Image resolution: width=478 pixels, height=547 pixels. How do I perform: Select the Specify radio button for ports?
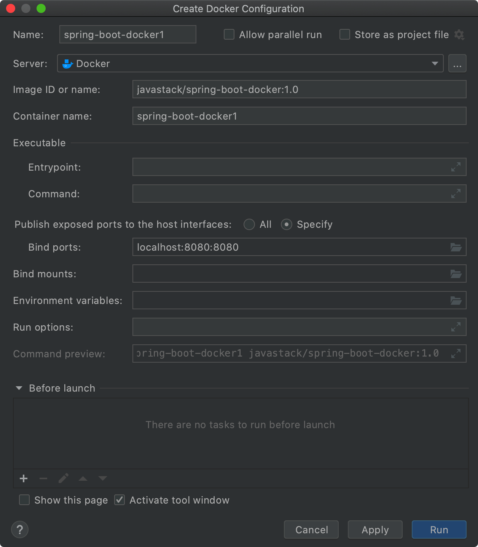click(x=287, y=224)
